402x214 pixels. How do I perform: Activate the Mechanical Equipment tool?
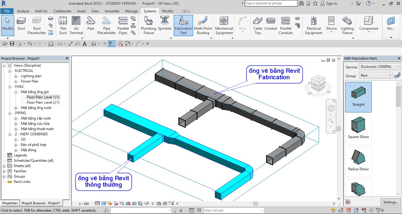coord(224,25)
